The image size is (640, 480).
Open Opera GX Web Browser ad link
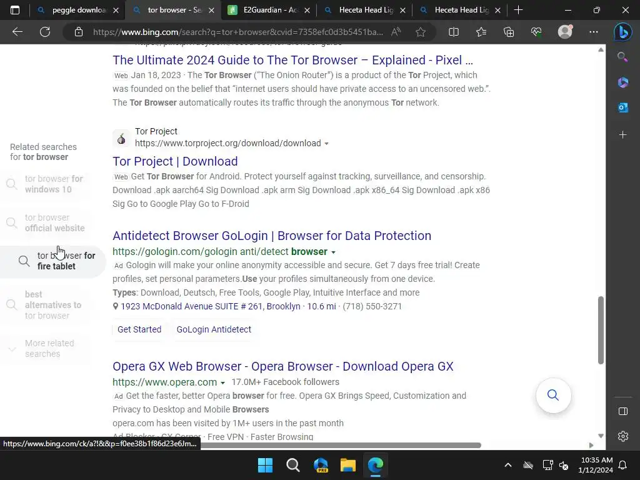(x=283, y=366)
